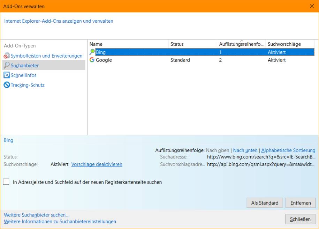The width and height of the screenshot is (319, 229).
Task: Switch to Tracking-Schutz category
Action: (28, 85)
